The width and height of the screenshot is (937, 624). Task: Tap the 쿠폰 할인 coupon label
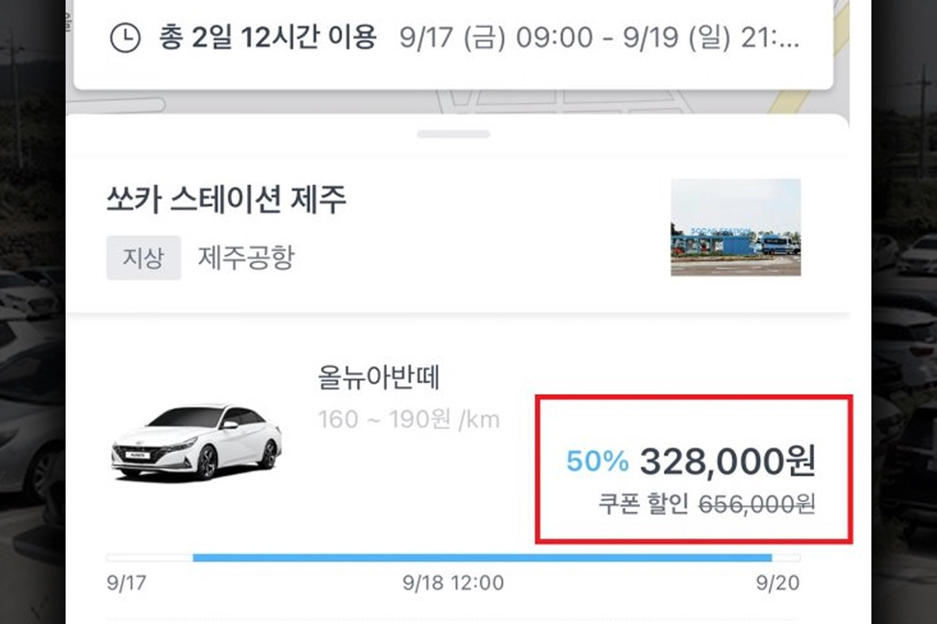pyautogui.click(x=643, y=504)
